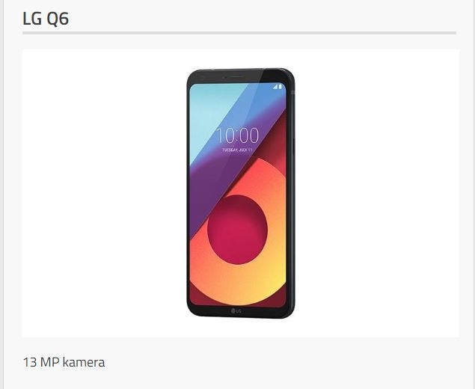This screenshot has height=389, width=475.
Task: Click the pink circle in the wallpaper
Action: 237,230
